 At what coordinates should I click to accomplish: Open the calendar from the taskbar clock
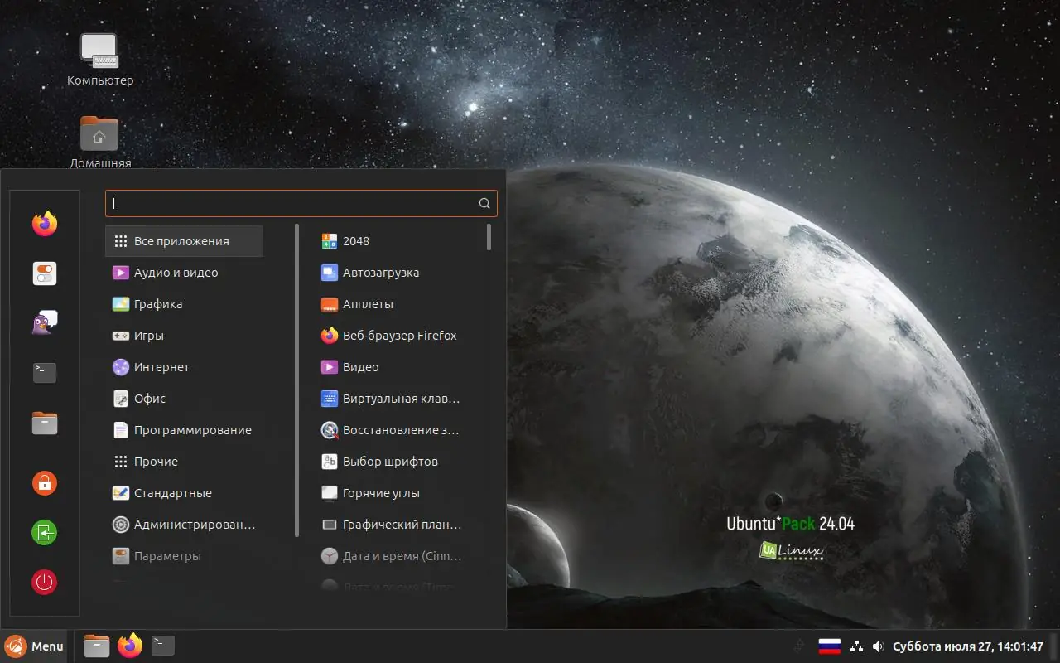968,646
